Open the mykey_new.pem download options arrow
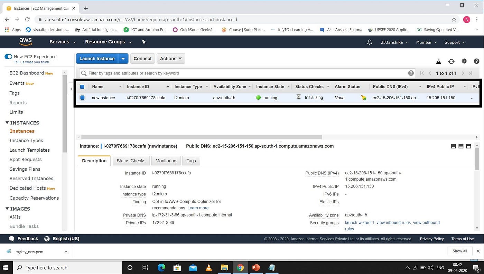 [x=66, y=252]
